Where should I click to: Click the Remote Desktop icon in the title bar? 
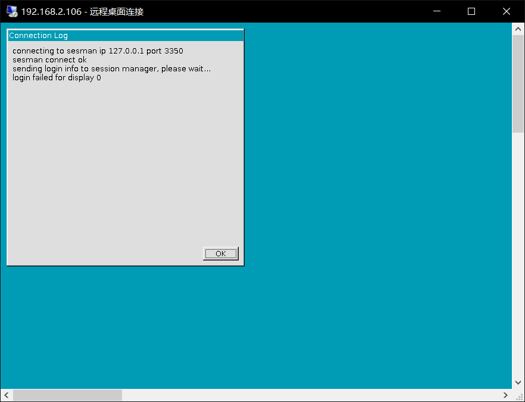click(x=12, y=11)
